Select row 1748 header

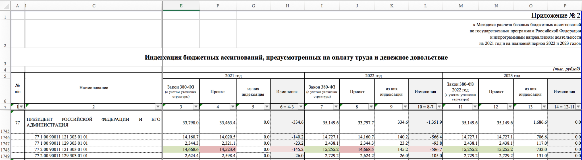click(x=5, y=149)
